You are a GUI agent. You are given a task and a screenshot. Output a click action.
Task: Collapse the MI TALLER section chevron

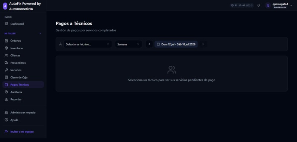(40, 33)
